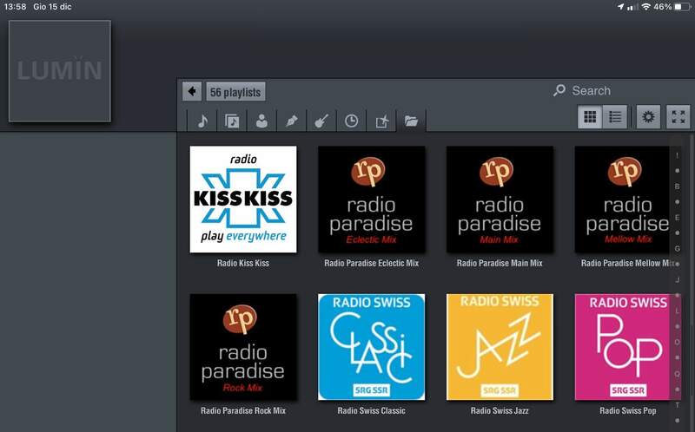695x432 pixels.
Task: Open the playlists tab with star icon
Action: 381,121
